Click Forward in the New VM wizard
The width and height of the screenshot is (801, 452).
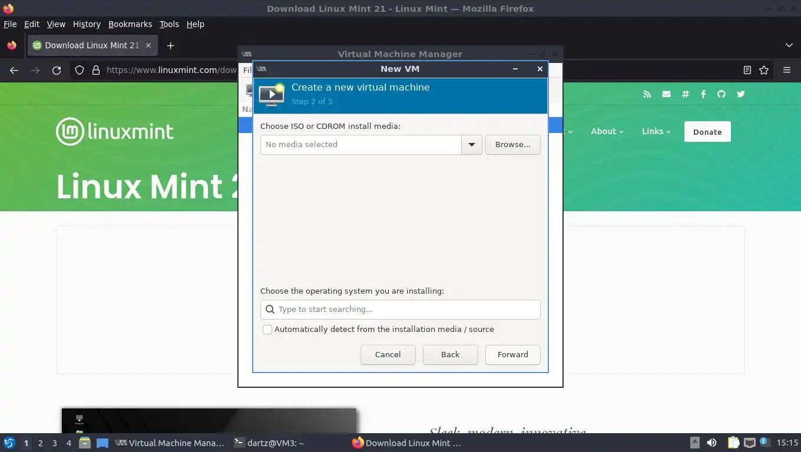coord(512,355)
